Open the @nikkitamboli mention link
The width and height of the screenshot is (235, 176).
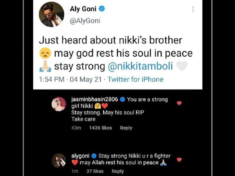point(140,66)
